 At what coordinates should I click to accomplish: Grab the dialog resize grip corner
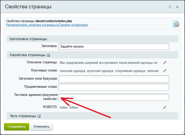182,132
